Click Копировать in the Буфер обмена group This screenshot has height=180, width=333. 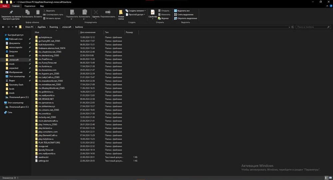point(27,14)
